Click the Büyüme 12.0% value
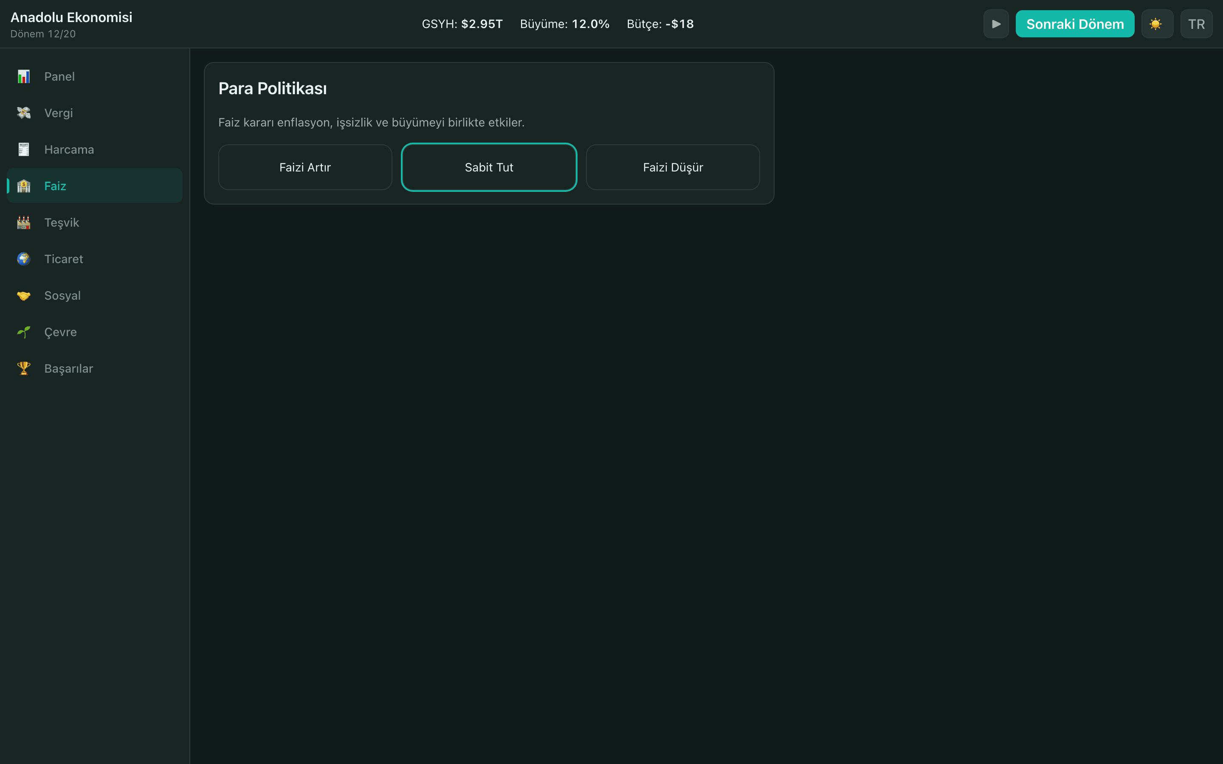1223x764 pixels. point(565,24)
